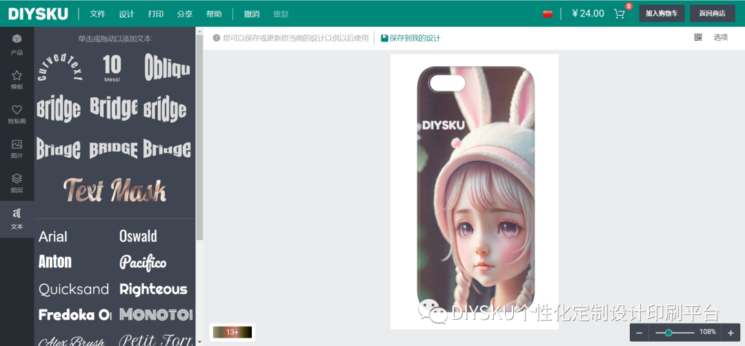Choose the Righteous font
This screenshot has height=346, width=745.
153,289
